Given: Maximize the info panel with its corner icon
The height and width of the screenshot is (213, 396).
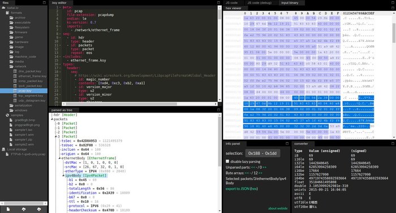Looking at the screenshot, I should (x=287, y=144).
